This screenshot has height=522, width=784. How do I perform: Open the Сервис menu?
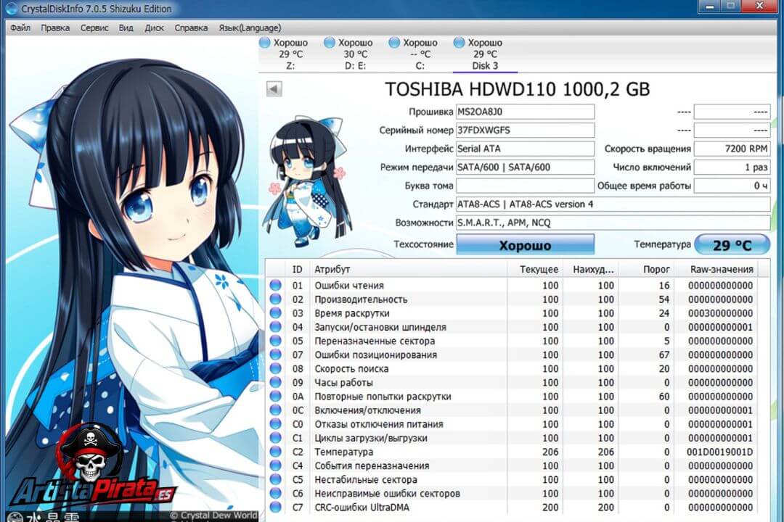click(94, 28)
